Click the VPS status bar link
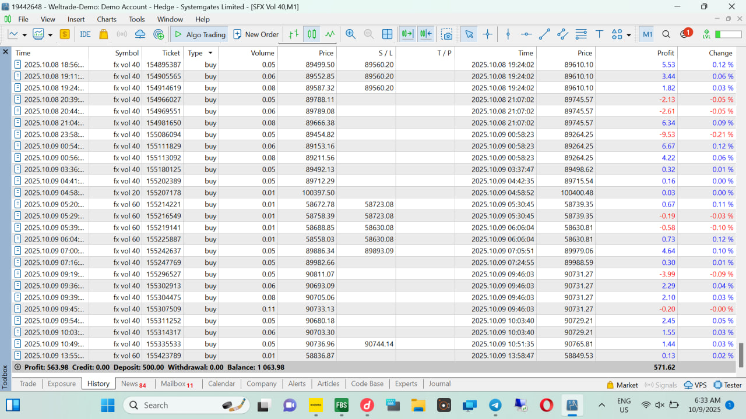Image resolution: width=746 pixels, height=419 pixels. tap(695, 385)
